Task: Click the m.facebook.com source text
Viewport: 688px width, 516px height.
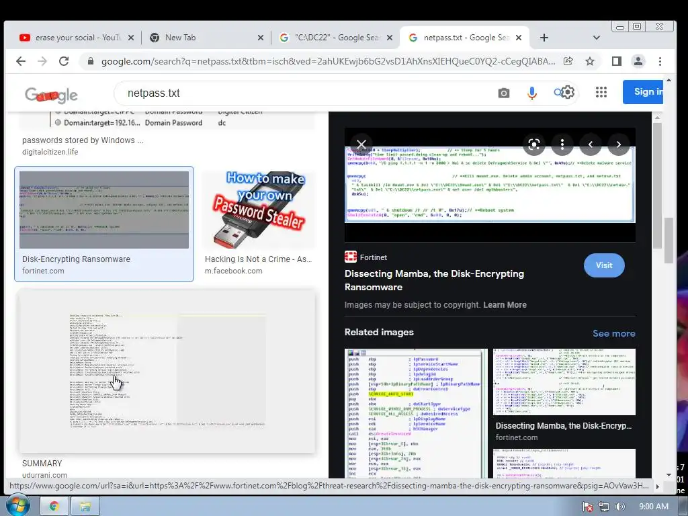Action: 233,271
